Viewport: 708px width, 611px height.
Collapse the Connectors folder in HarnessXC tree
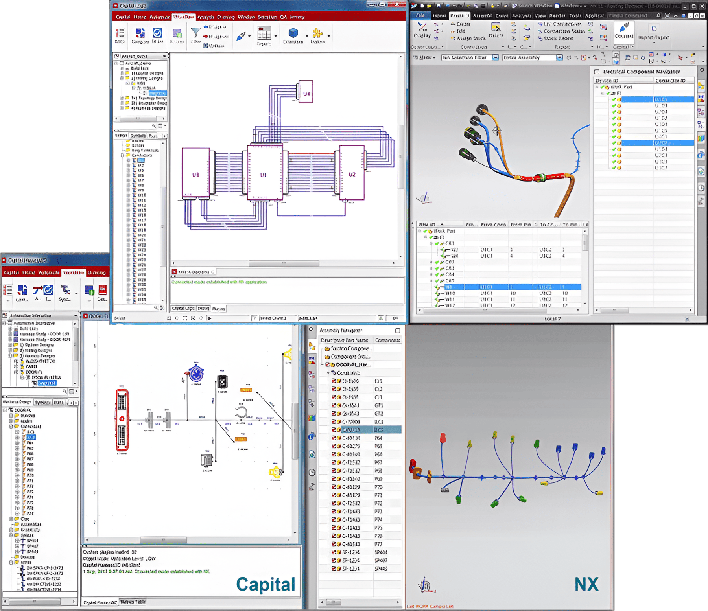coord(11,426)
